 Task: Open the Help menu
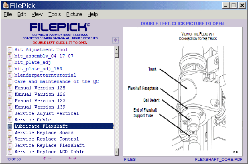(x=93, y=14)
